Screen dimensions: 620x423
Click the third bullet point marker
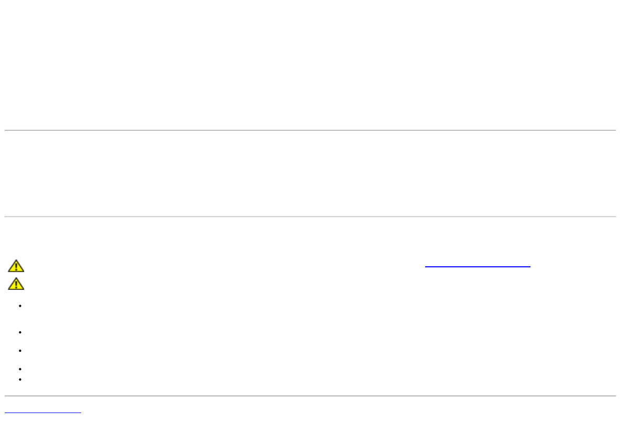coord(18,350)
